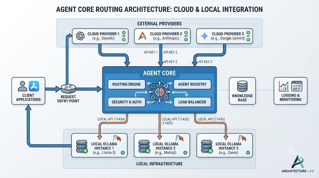Screen dimensions: 319x178
Task: Click the bar chart icon in Logging & Monitoring
Action: (x=284, y=86)
